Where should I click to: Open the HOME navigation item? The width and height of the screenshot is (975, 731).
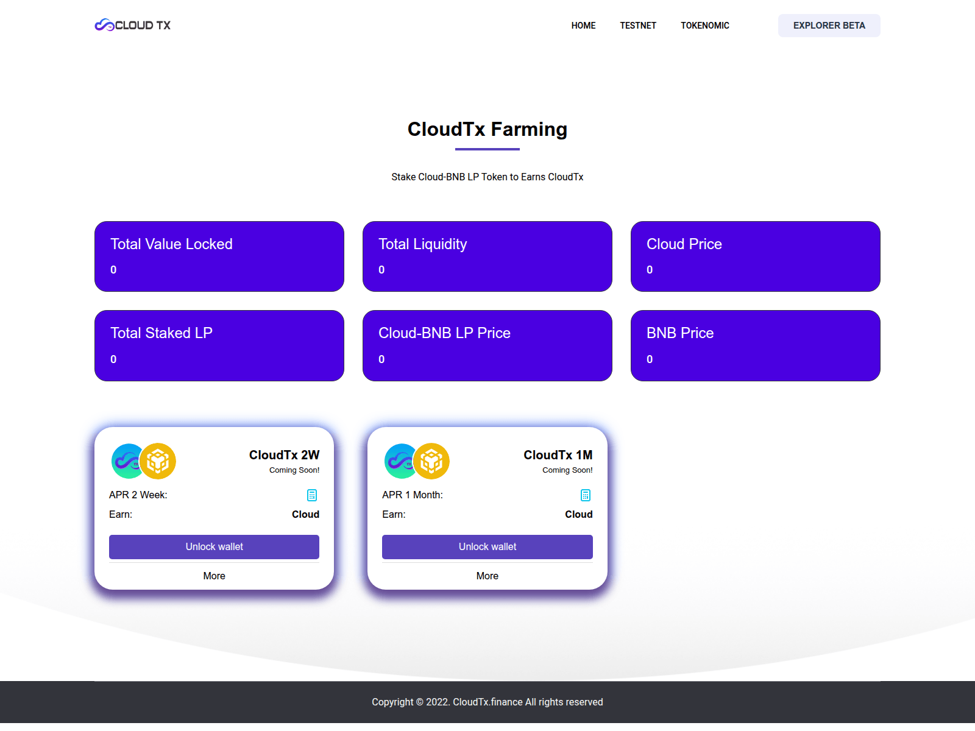tap(583, 26)
